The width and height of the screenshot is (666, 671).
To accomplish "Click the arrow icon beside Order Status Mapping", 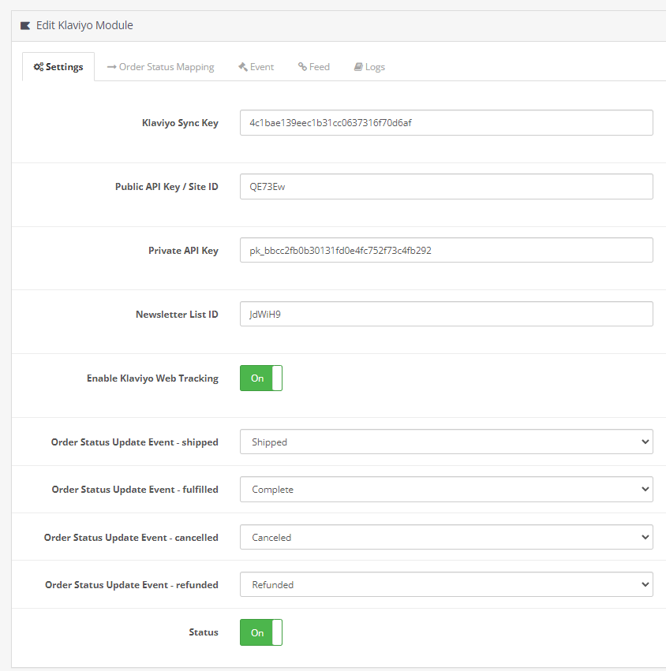I will [x=112, y=67].
